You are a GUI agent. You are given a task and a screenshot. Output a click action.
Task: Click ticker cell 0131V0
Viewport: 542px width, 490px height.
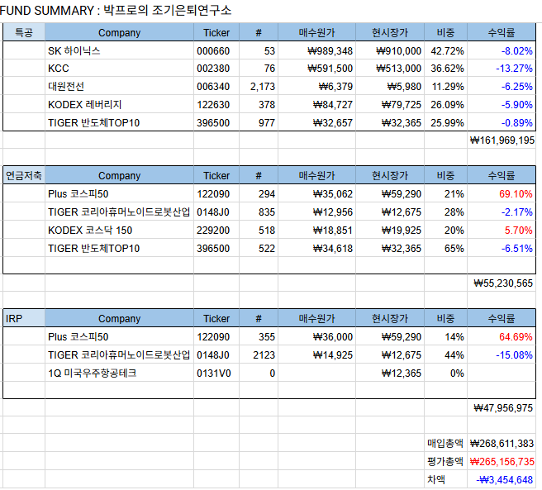(216, 373)
